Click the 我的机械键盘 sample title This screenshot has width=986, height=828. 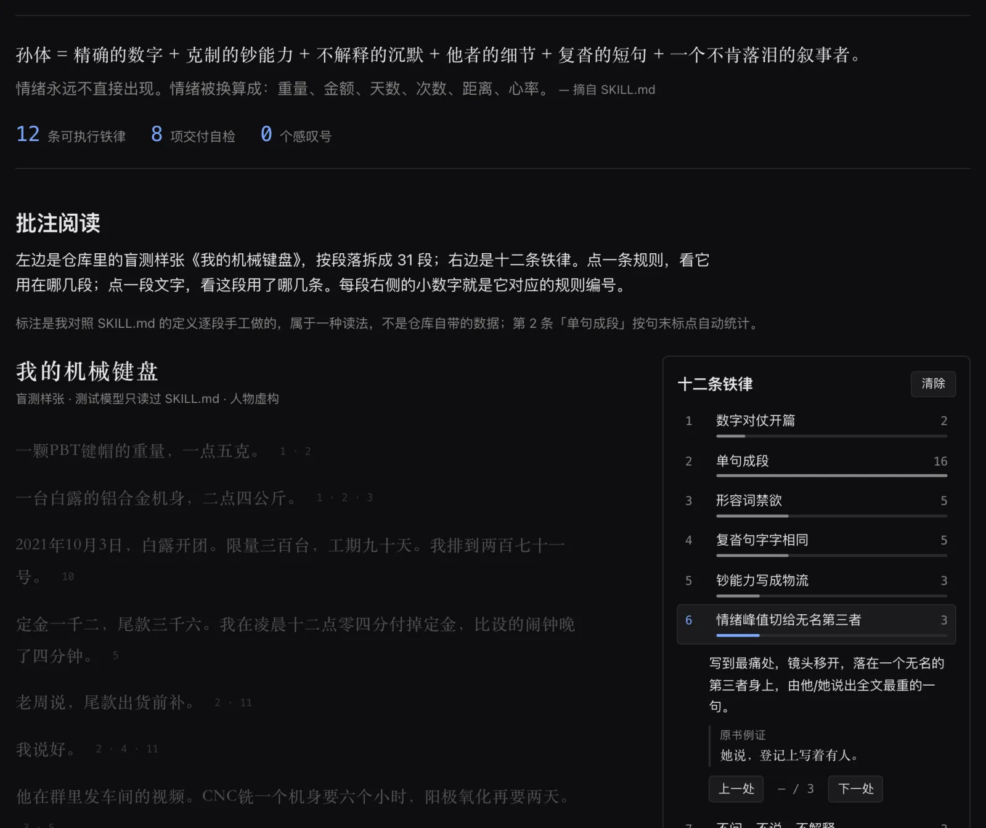(87, 371)
